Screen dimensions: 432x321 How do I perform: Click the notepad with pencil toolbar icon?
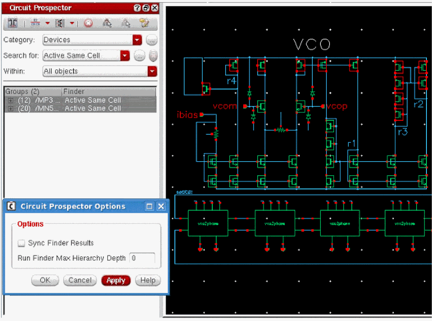[144, 23]
